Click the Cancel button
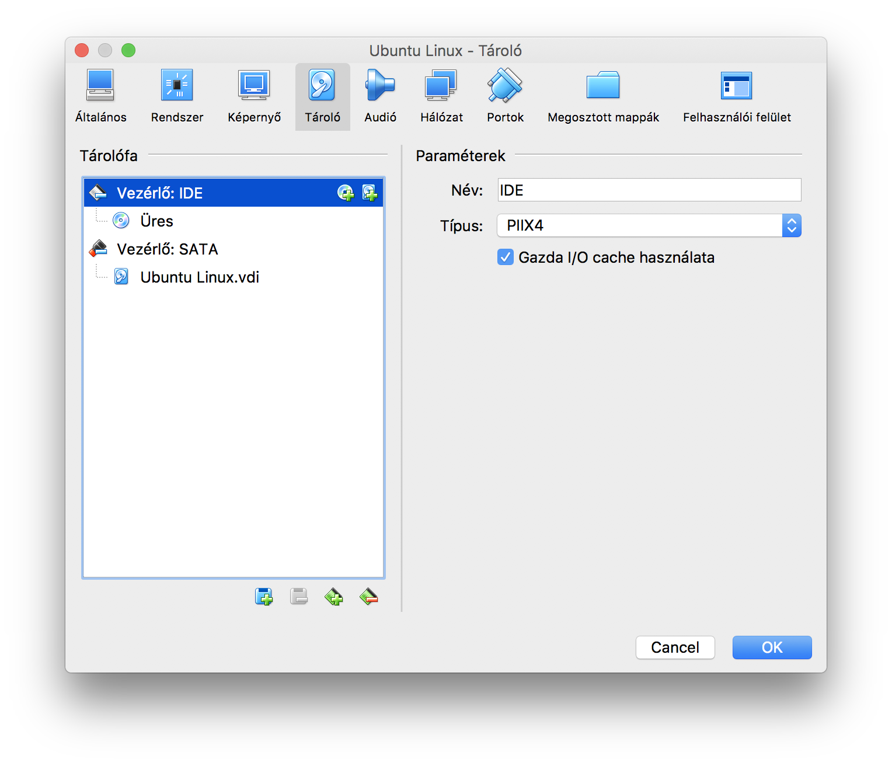The height and width of the screenshot is (766, 892). 675,647
